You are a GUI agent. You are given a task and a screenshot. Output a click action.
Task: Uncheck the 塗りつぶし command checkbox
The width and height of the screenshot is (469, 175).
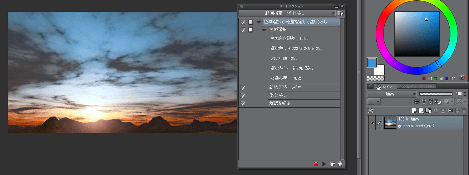pyautogui.click(x=243, y=96)
